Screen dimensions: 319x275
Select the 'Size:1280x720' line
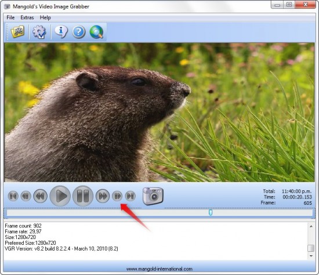click(20, 237)
